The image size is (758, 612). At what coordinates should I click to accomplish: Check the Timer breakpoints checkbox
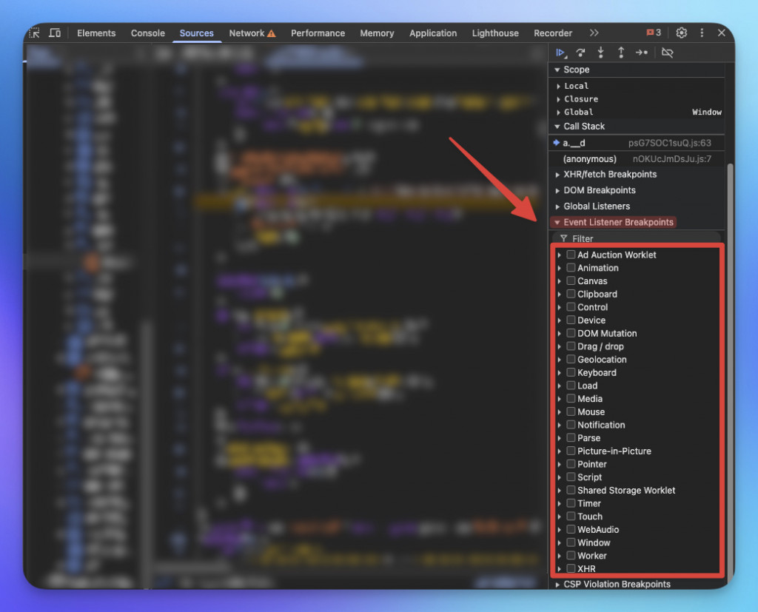tap(571, 502)
